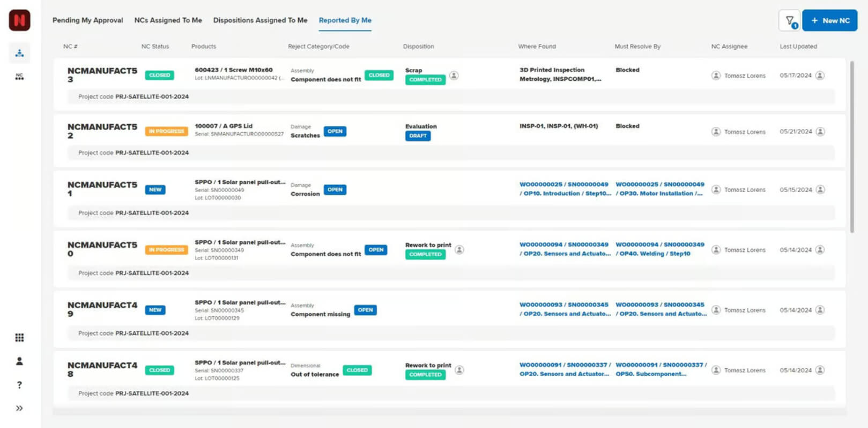
Task: Expand the sidebar with the double chevron
Action: pyautogui.click(x=19, y=408)
